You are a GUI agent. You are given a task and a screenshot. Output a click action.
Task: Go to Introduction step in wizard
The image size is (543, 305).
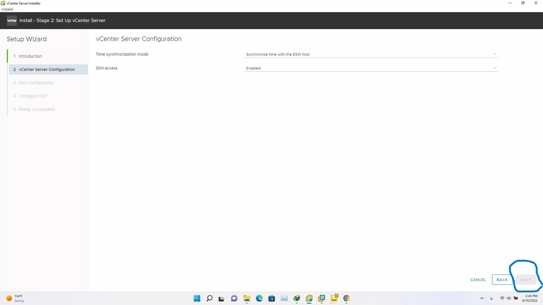tap(48, 56)
